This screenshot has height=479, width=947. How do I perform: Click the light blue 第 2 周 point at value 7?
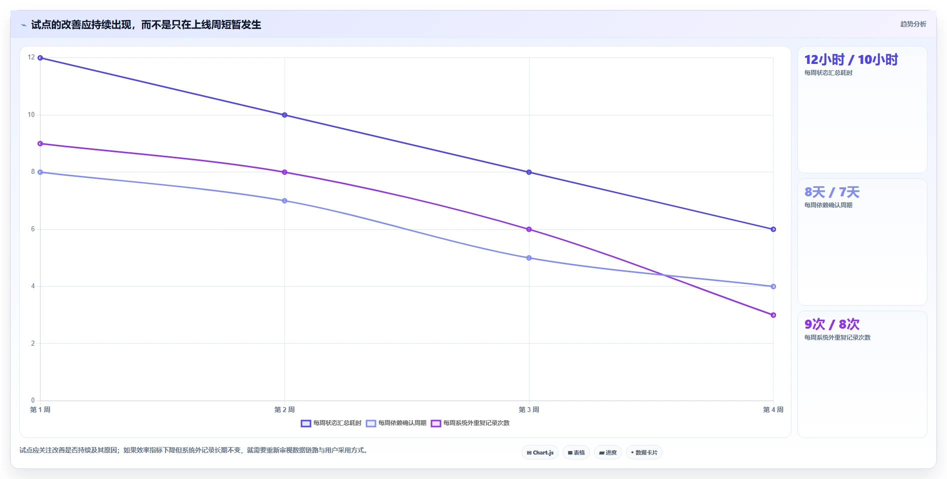pyautogui.click(x=284, y=201)
